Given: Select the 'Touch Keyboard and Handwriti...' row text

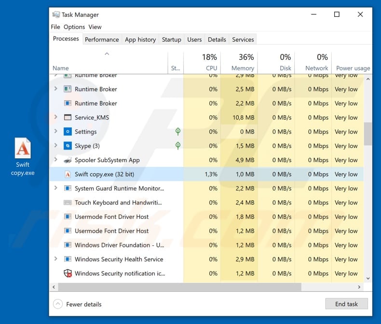Looking at the screenshot, I should click(x=118, y=202).
